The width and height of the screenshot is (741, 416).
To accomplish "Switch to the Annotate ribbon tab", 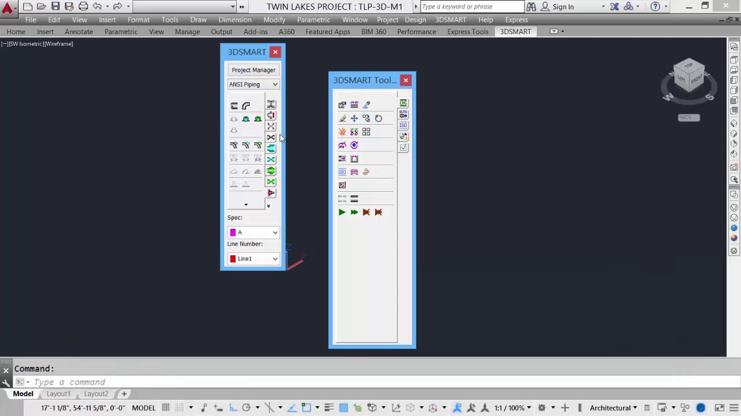I will [x=79, y=32].
